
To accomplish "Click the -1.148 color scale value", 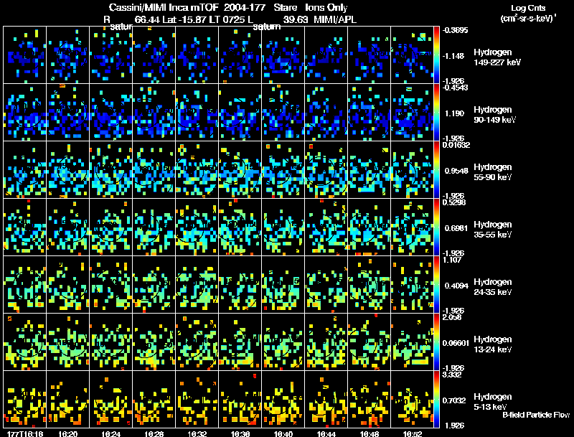I will [453, 56].
